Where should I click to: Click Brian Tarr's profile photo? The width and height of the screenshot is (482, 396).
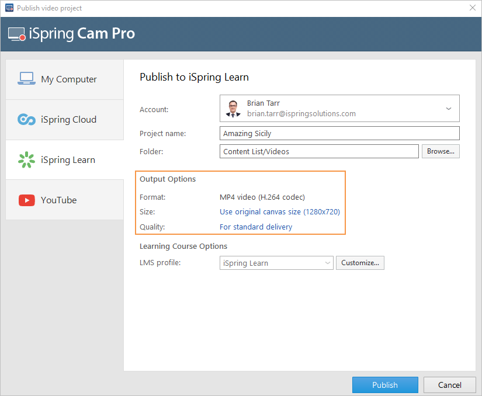[233, 108]
